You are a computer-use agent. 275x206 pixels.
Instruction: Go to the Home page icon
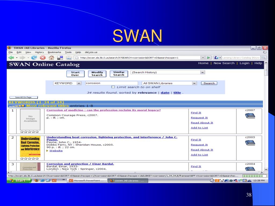pos(51,57)
